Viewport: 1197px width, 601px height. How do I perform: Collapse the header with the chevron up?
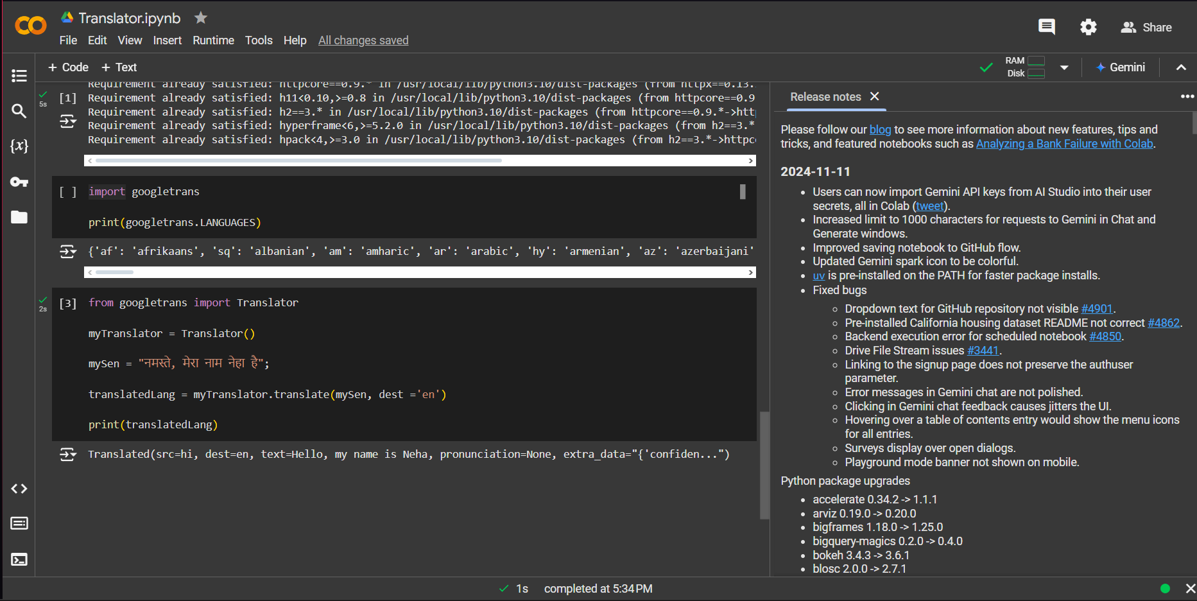coord(1181,67)
